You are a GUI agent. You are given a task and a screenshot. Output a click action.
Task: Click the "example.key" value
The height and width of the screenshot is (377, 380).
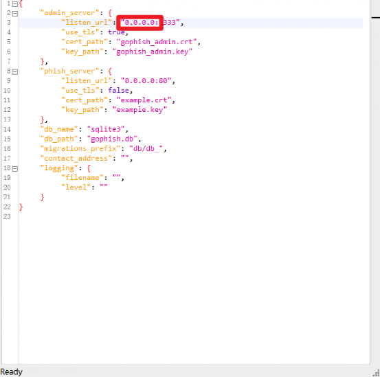pyautogui.click(x=139, y=110)
